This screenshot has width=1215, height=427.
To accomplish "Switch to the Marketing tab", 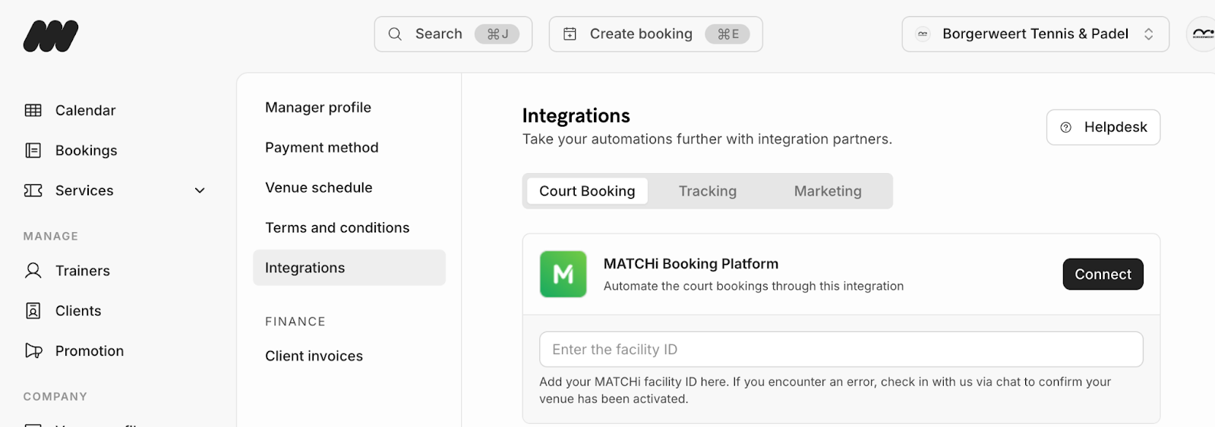I will pyautogui.click(x=827, y=191).
